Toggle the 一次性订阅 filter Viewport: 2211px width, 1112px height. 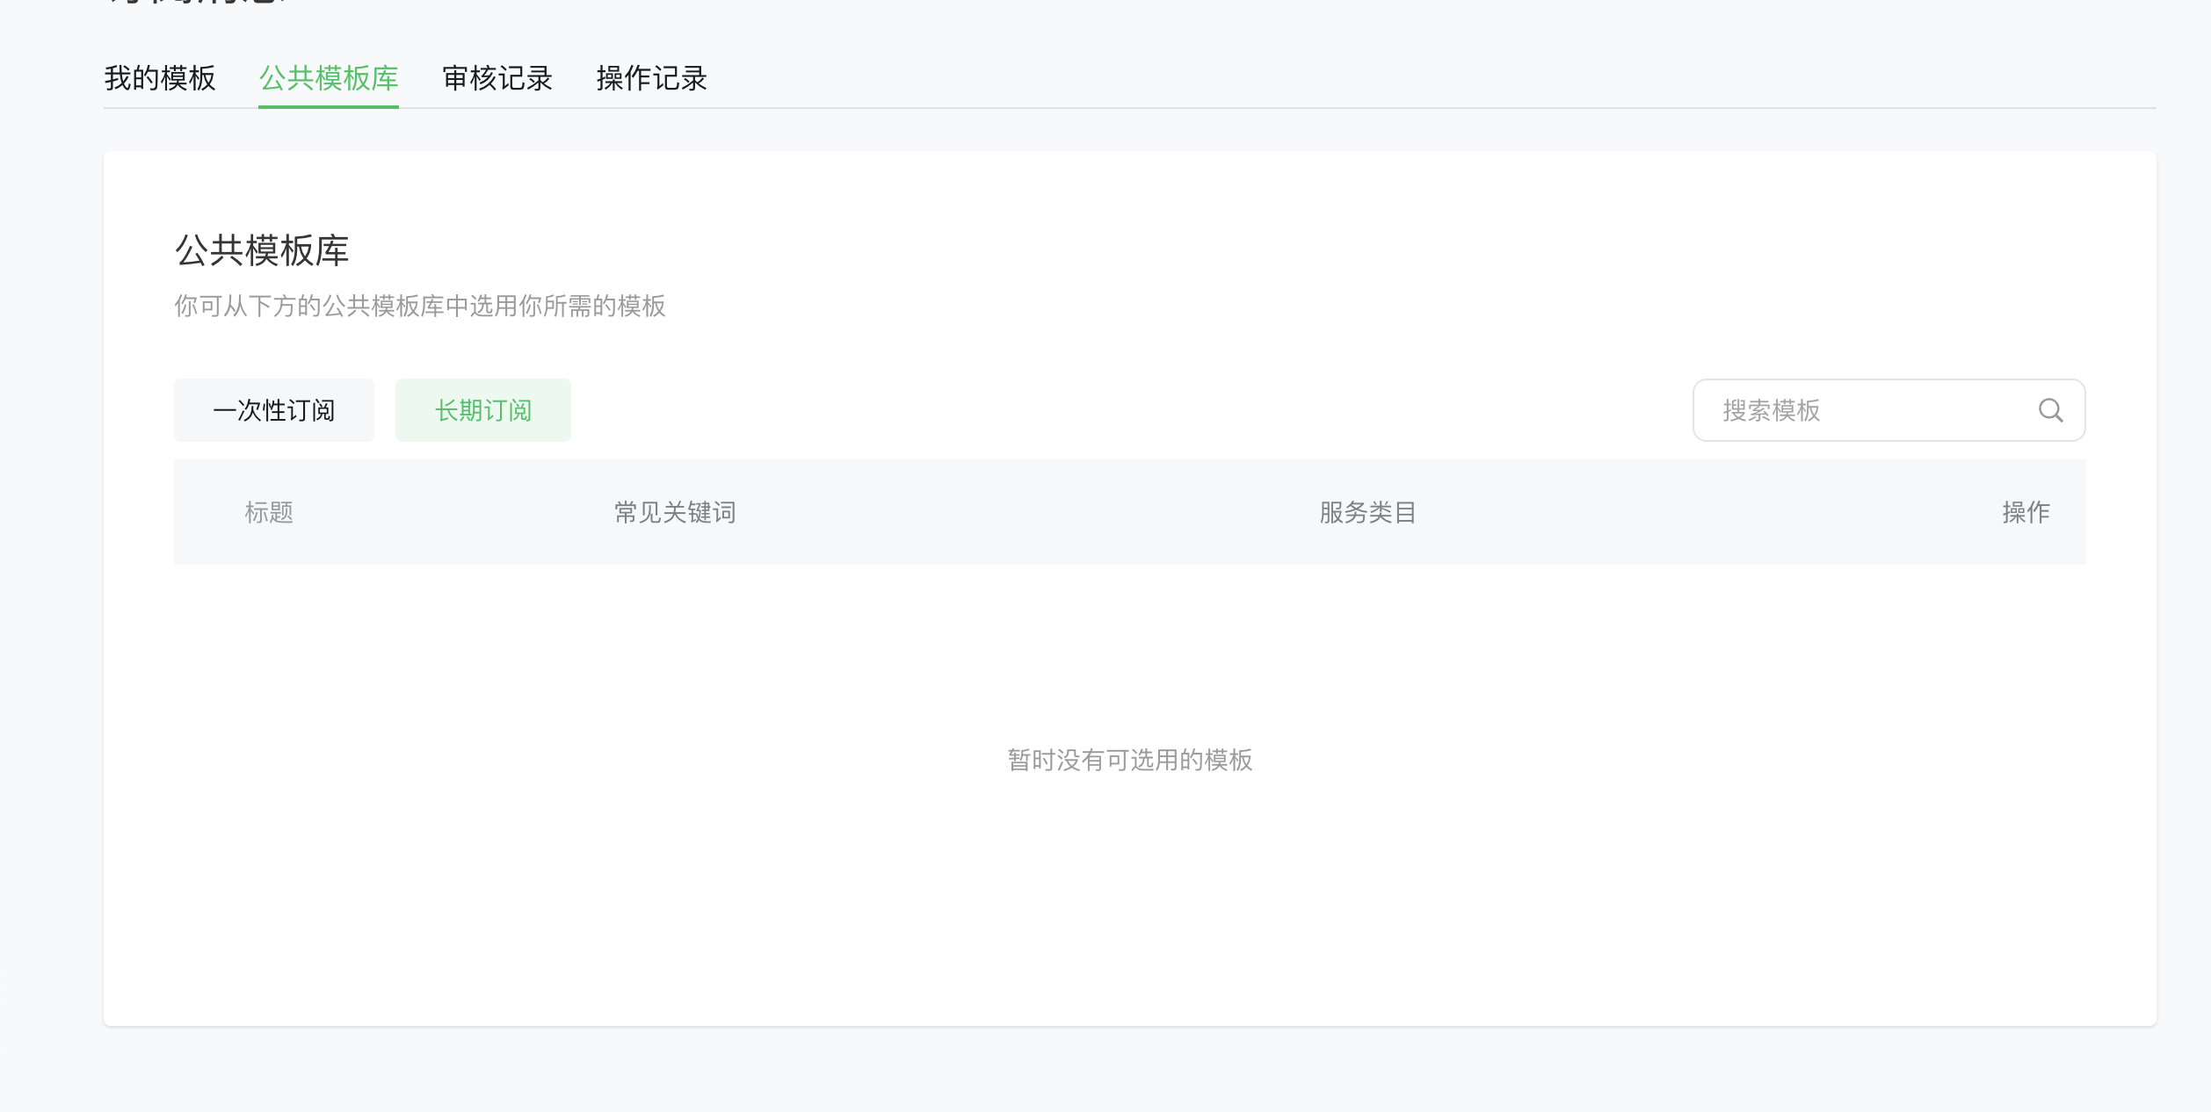273,410
